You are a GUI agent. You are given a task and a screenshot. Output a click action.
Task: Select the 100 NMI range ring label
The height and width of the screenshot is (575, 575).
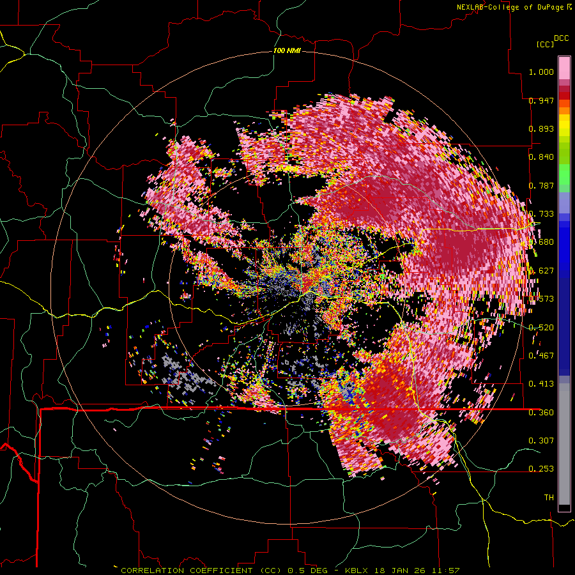[287, 50]
